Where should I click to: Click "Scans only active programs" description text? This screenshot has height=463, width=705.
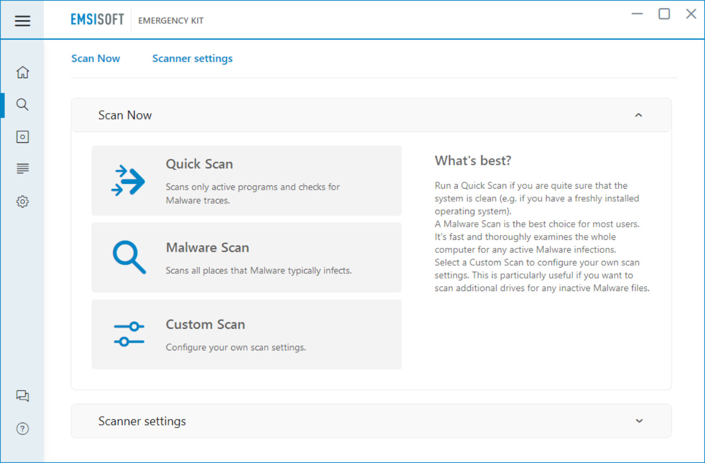point(253,194)
